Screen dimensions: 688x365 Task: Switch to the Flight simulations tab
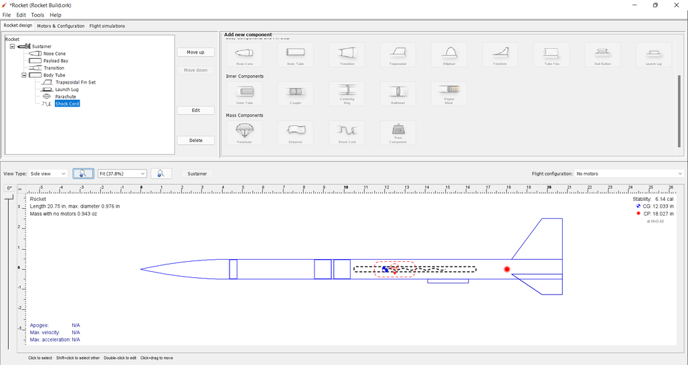pos(107,26)
